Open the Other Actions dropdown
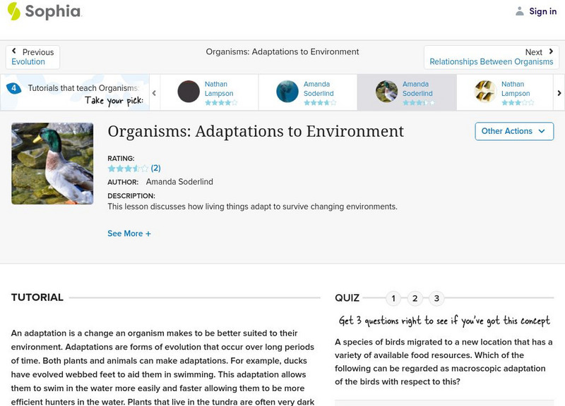Image resolution: width=565 pixels, height=406 pixels. 513,131
